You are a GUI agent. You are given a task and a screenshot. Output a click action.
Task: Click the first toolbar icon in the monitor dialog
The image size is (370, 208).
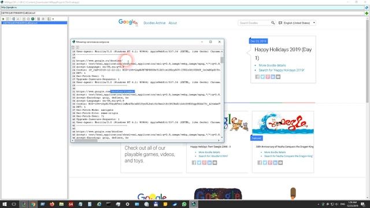[x=73, y=47]
